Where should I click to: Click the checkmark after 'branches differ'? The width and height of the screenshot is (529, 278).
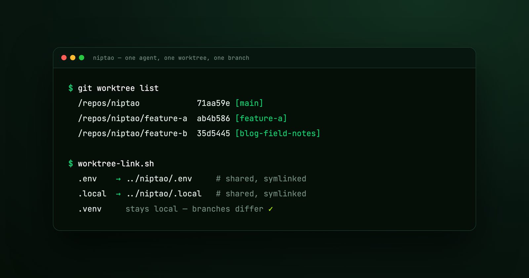[x=271, y=209]
